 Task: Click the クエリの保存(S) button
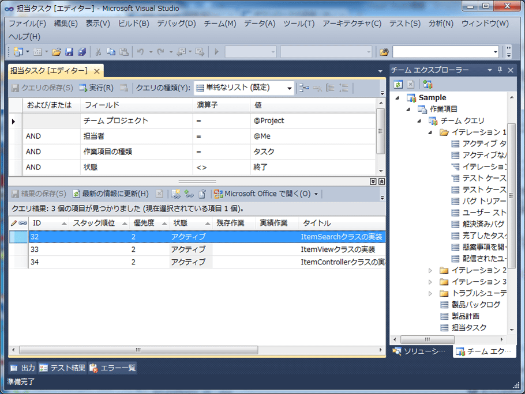[x=42, y=88]
